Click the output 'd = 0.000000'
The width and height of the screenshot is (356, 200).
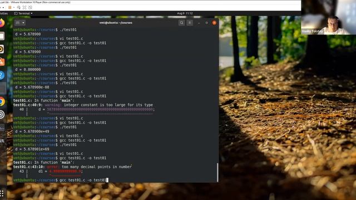28,69
